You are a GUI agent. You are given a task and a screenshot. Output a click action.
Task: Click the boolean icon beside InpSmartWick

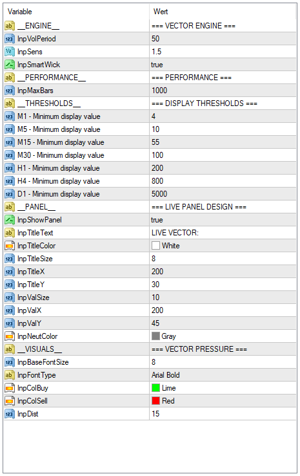10,65
